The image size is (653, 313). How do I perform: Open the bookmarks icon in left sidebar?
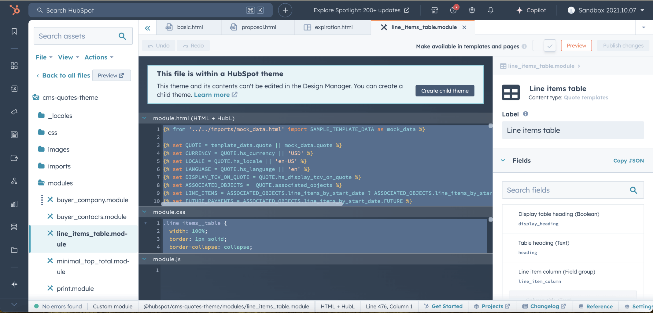pos(14,31)
